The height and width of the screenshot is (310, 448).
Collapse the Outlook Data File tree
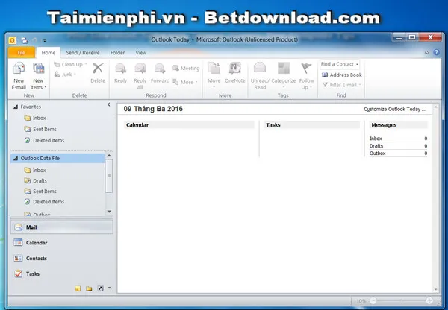16,158
